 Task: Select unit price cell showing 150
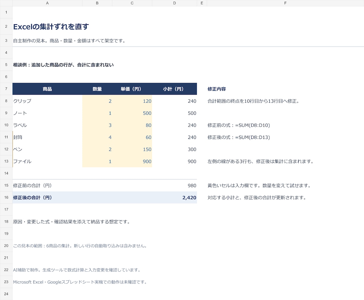(132, 149)
